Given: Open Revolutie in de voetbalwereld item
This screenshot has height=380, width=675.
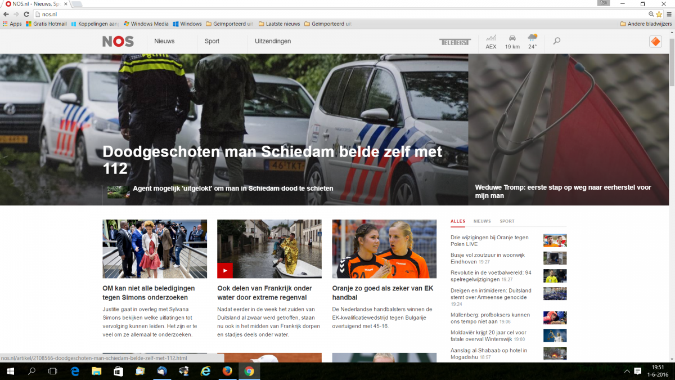Looking at the screenshot, I should [490, 276].
